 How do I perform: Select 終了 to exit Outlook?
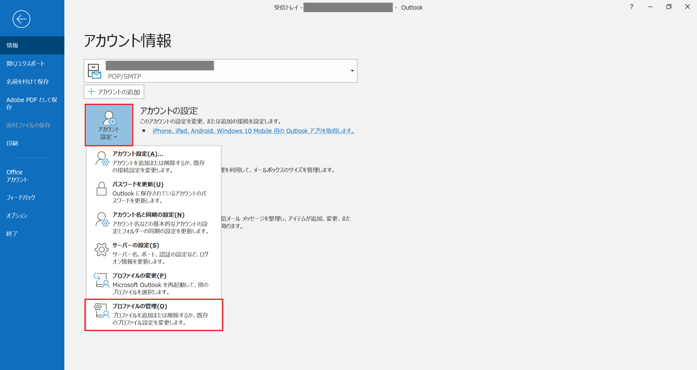[12, 234]
